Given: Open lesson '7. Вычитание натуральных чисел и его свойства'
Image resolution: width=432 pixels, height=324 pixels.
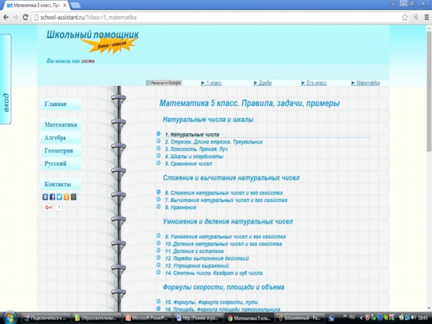Looking at the screenshot, I should (226, 200).
